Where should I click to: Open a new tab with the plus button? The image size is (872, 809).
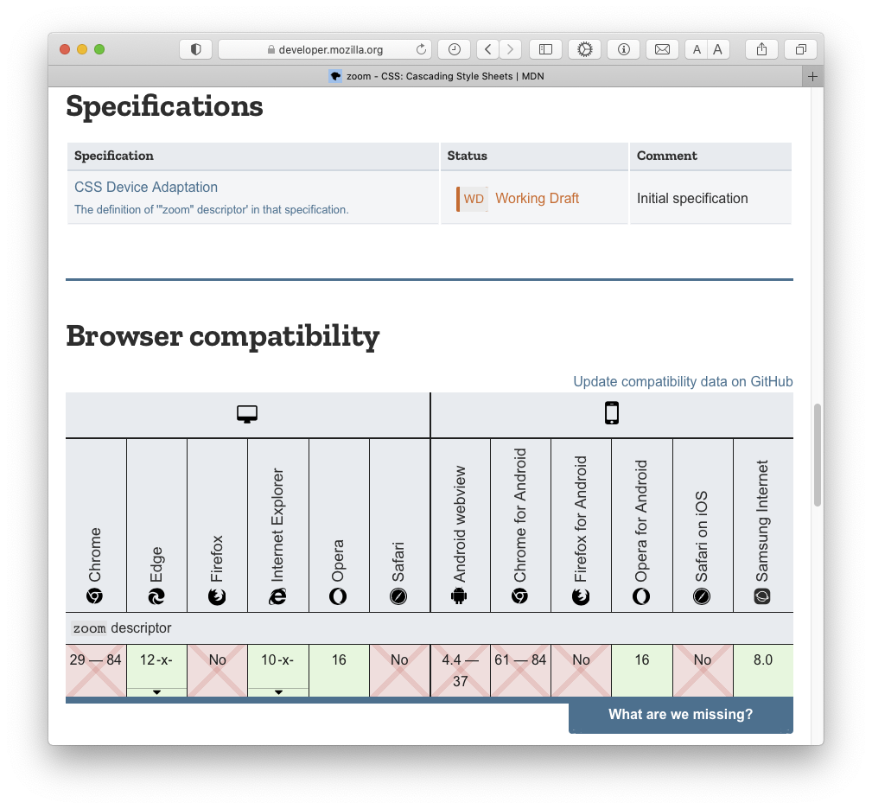tap(812, 76)
